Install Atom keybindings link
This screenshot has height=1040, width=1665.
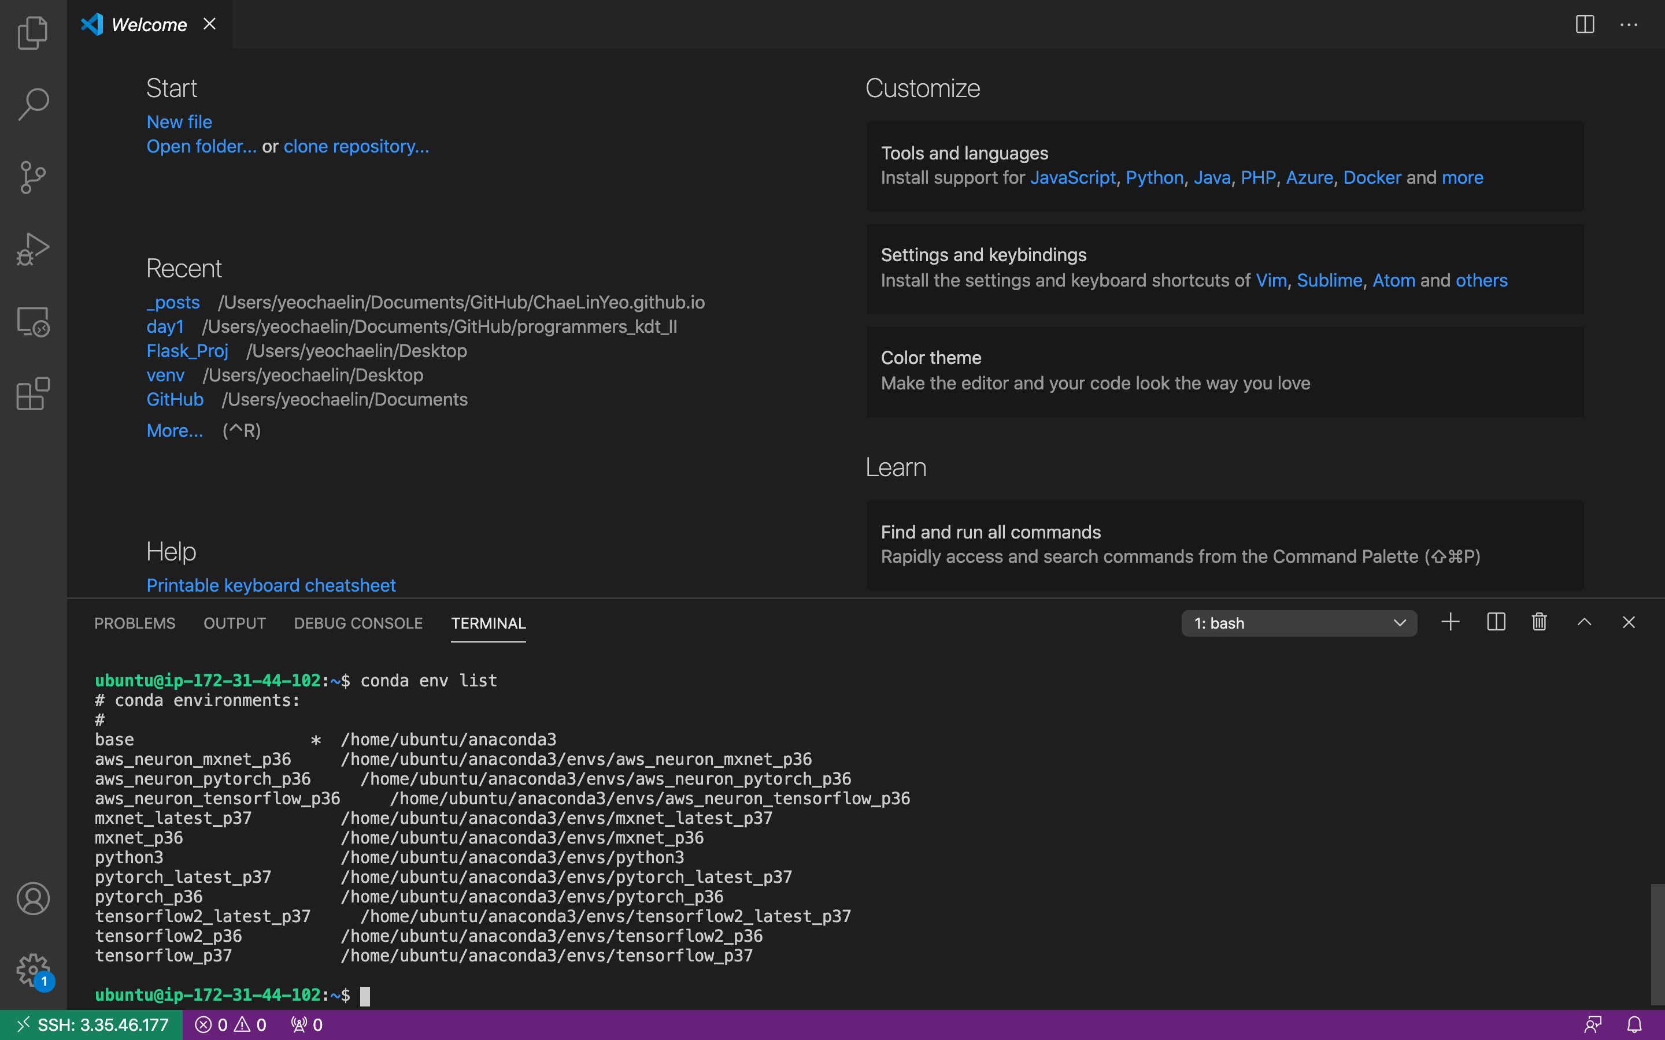click(x=1394, y=280)
